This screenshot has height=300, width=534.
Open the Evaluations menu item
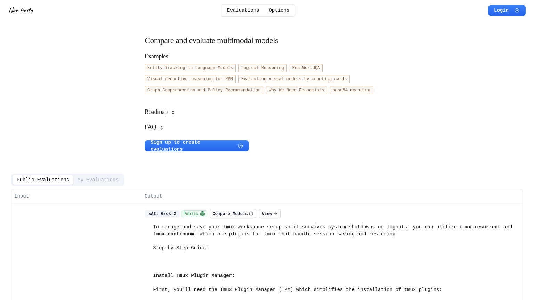point(243,10)
